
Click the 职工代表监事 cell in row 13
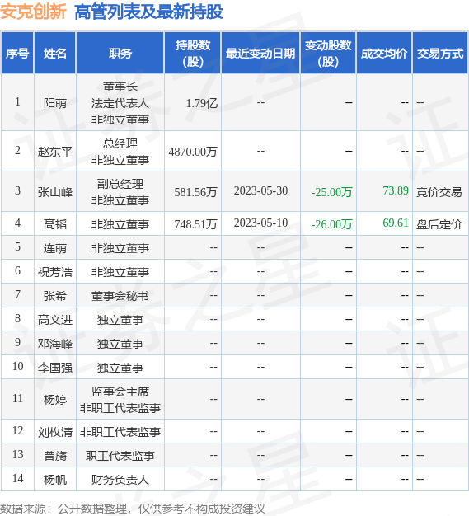[120, 456]
